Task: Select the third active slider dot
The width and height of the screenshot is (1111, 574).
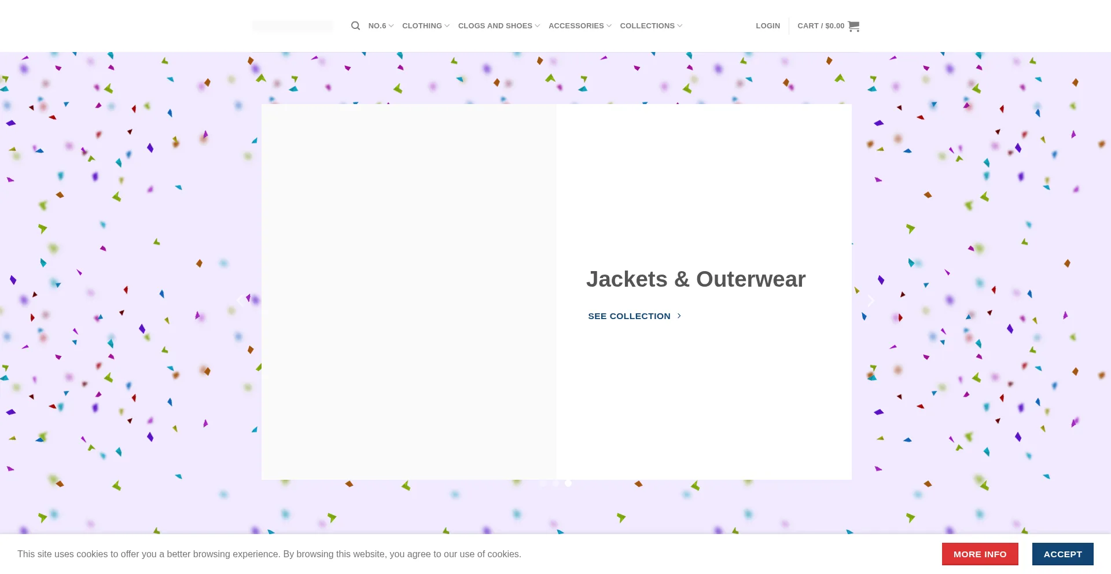Action: tap(568, 483)
